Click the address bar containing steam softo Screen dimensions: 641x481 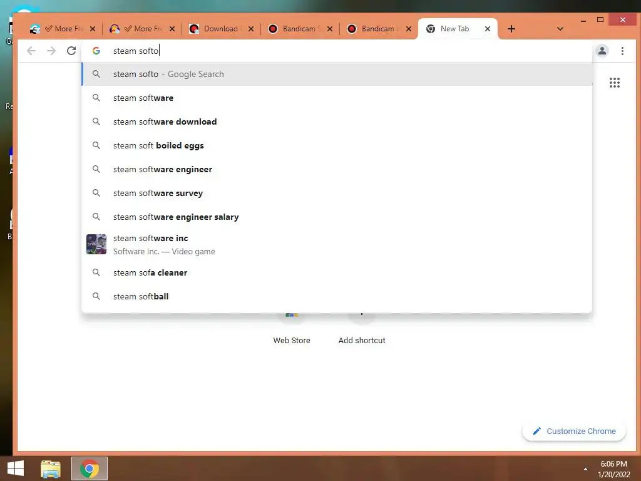337,51
